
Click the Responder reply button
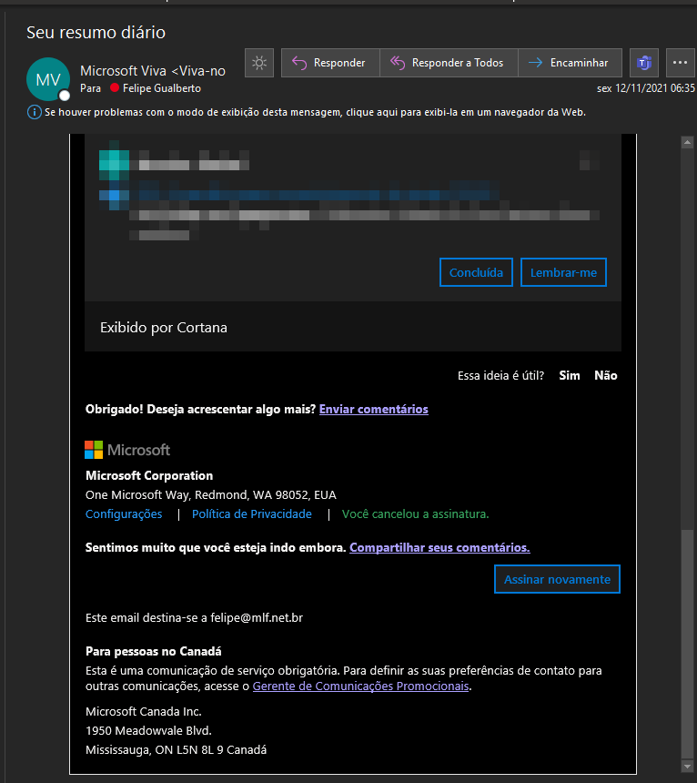330,63
